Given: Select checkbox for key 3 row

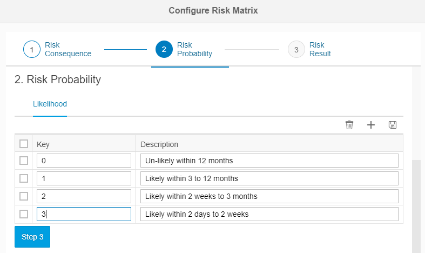Looking at the screenshot, I should pos(24,214).
